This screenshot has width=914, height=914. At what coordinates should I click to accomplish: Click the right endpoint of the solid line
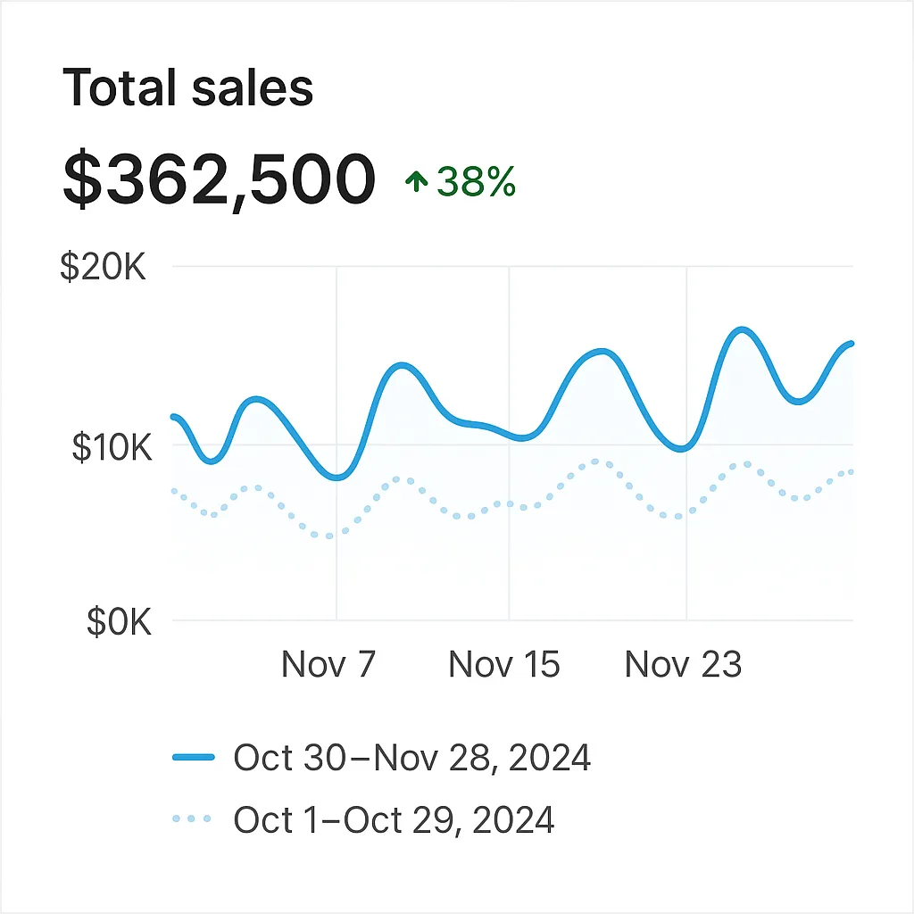[852, 344]
